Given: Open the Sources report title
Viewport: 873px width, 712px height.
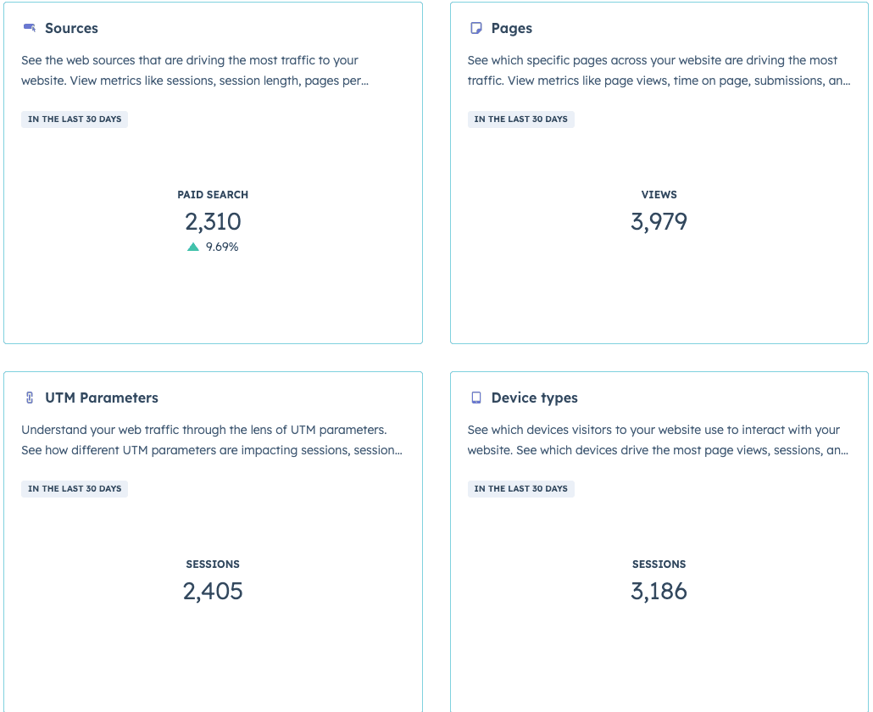Looking at the screenshot, I should click(71, 28).
